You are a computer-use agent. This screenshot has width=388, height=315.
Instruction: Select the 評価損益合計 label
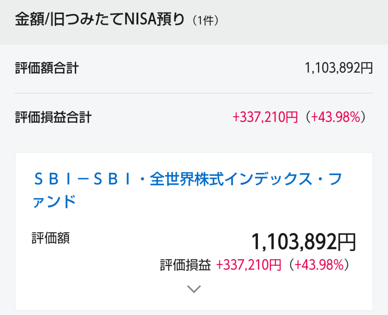tap(53, 117)
